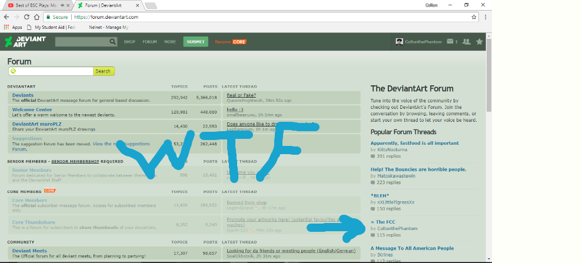Click the browser back arrow
The width and height of the screenshot is (582, 263).
point(6,17)
